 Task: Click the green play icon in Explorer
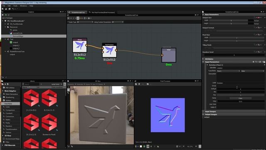pos(6,15)
